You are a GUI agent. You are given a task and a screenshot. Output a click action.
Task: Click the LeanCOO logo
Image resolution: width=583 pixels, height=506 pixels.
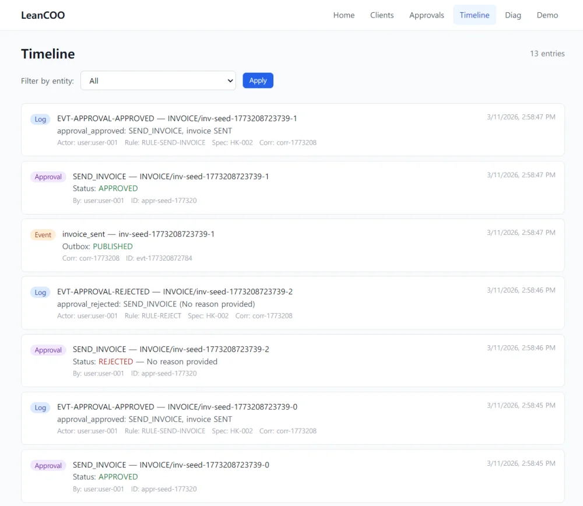coord(43,15)
